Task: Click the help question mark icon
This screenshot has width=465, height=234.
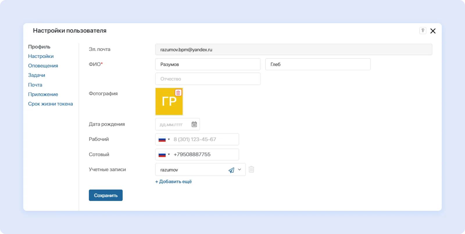Action: 423,31
